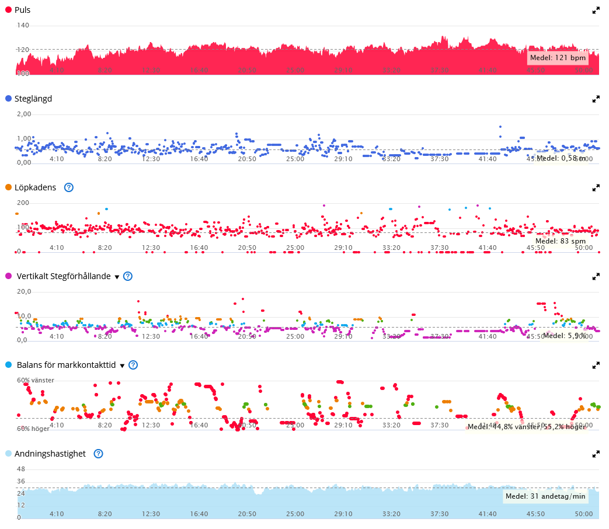Screen dimensions: 609x529
Task: Click the 25:00 time tick in Andningshastighet chart
Action: [295, 514]
